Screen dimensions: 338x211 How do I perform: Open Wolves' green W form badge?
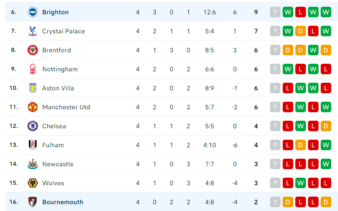[x=300, y=183]
